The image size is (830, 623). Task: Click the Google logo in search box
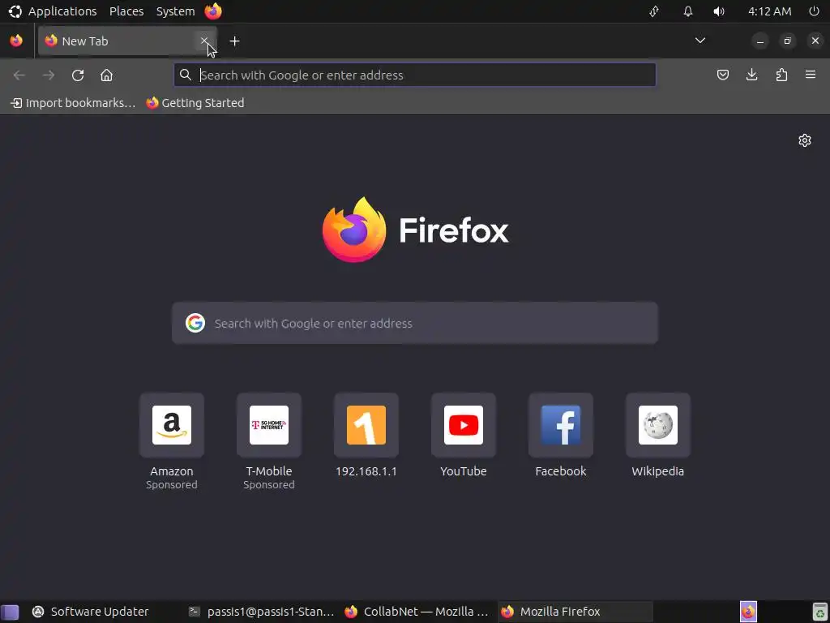195,323
